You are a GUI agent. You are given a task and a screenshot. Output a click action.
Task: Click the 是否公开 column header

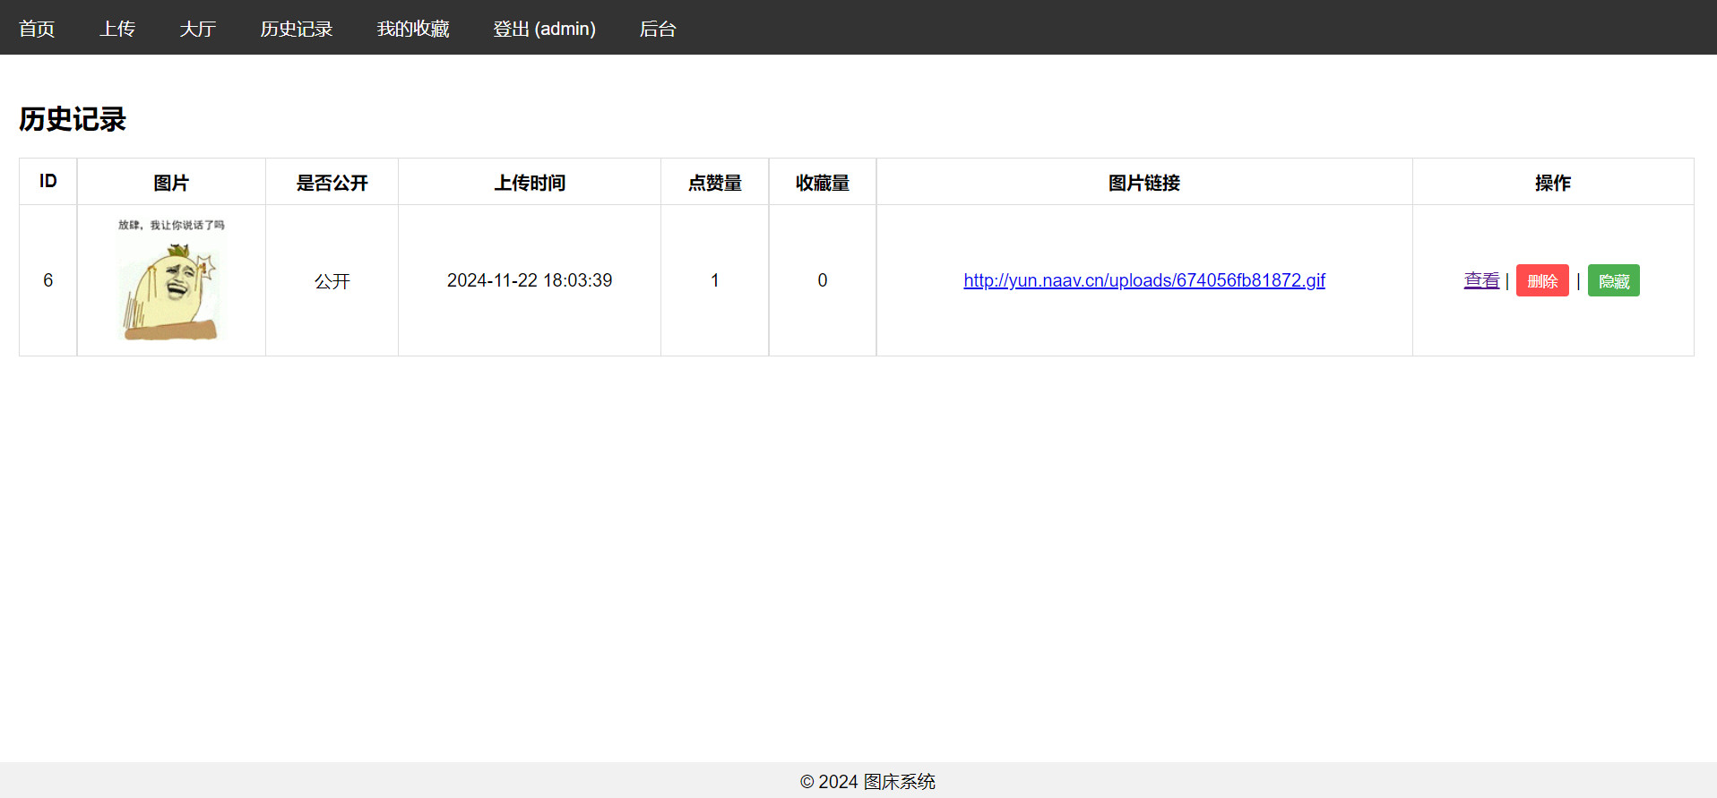coord(332,183)
